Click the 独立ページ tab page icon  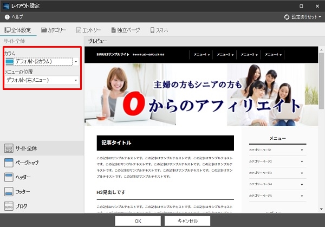113,30
